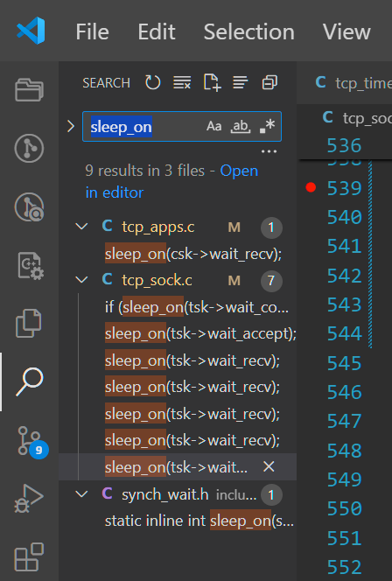Image resolution: width=392 pixels, height=581 pixels.
Task: Toggle Use Regular Expression option
Action: pos(267,126)
